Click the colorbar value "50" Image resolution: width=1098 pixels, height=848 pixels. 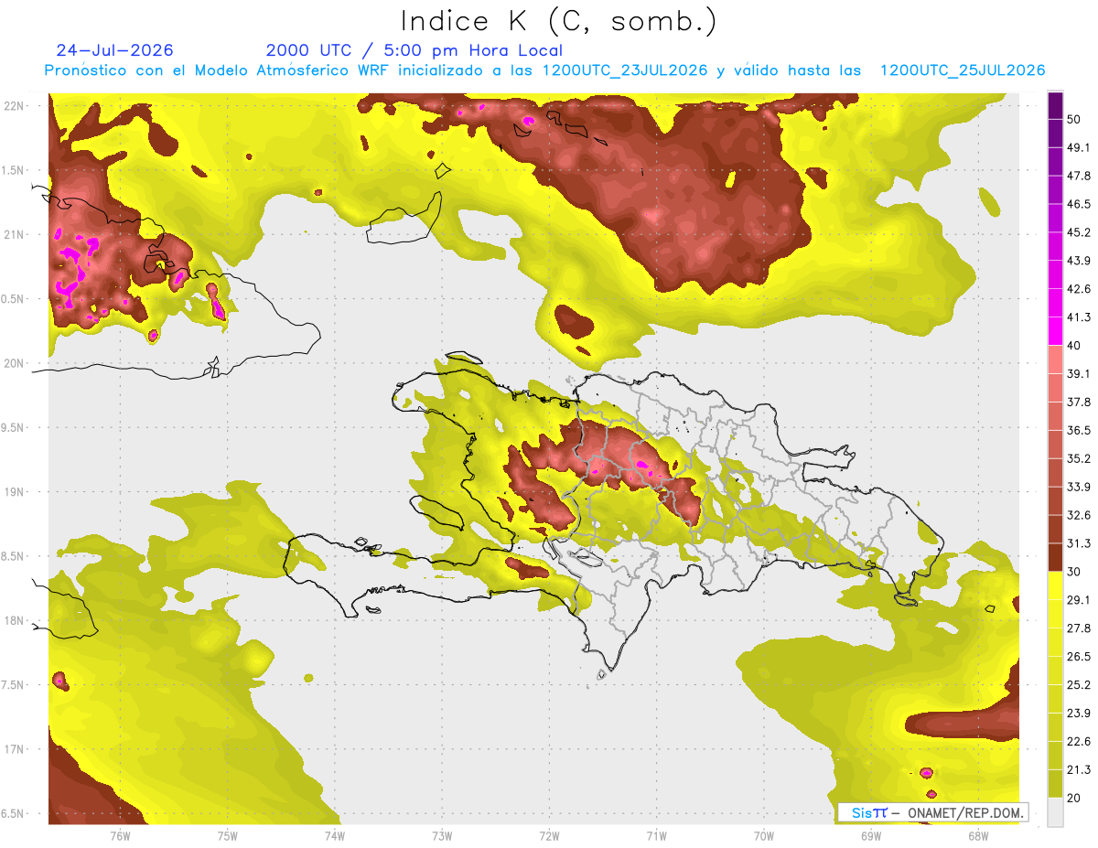coord(1075,120)
